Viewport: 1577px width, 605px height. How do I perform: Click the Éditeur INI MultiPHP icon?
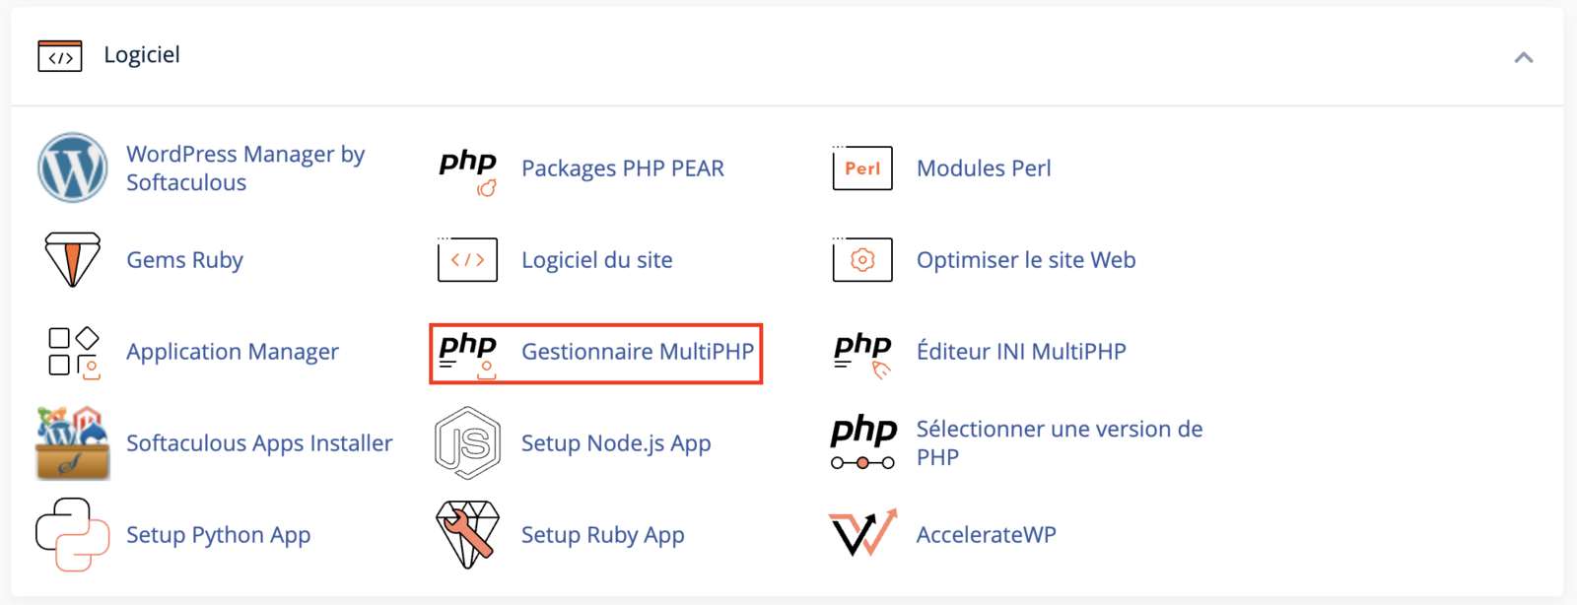[x=862, y=355]
